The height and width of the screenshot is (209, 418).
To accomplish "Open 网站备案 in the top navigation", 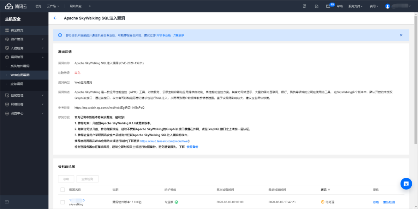I will (x=75, y=6).
